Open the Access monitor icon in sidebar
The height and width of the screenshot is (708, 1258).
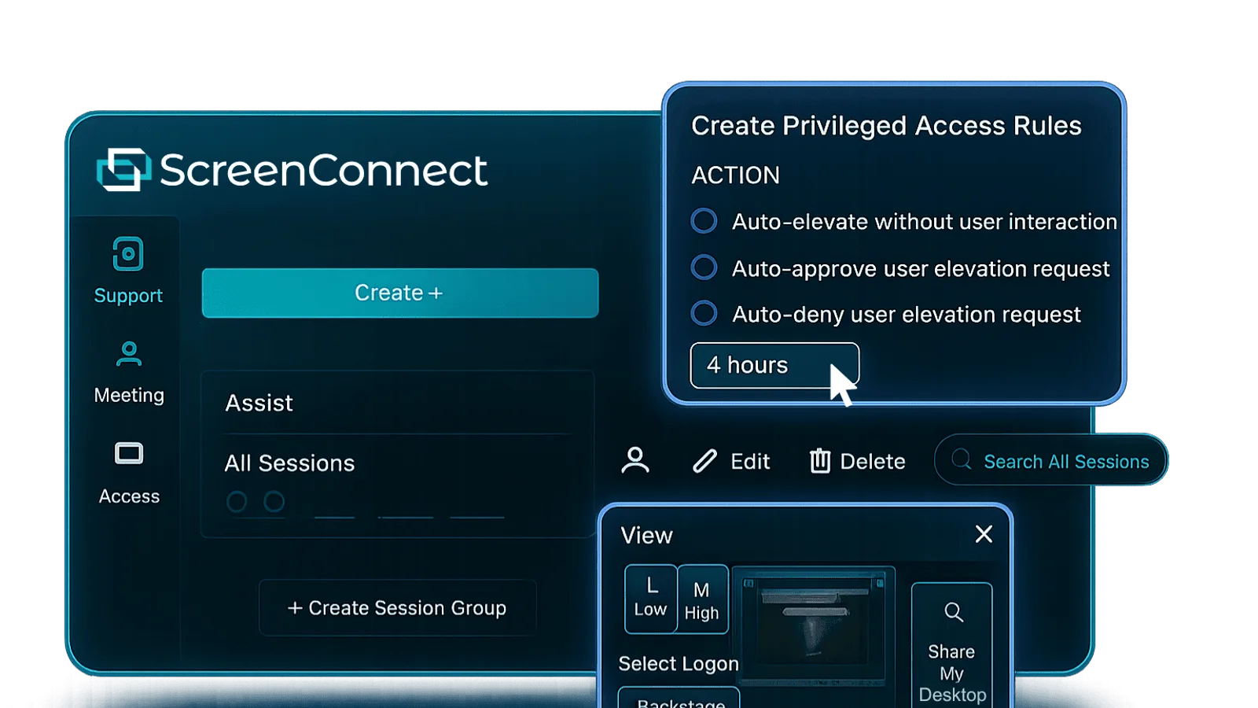[129, 454]
